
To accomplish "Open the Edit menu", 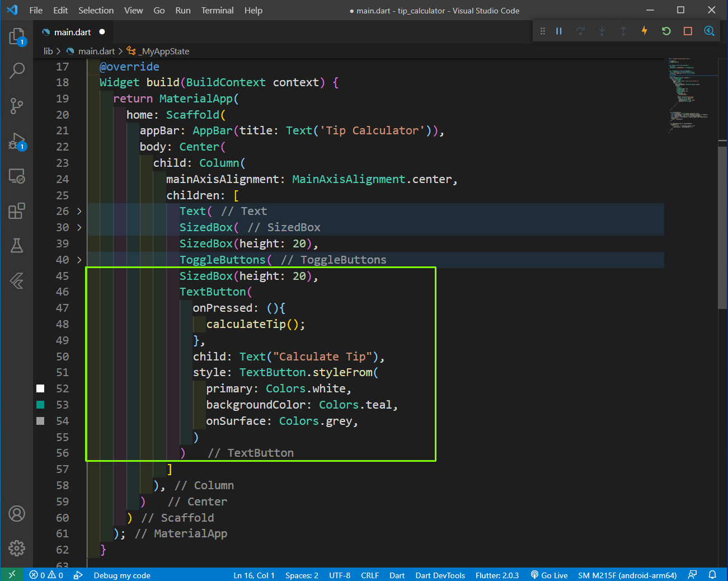I will coord(60,10).
